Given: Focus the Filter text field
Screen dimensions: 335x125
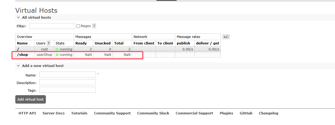Looking at the screenshot, I should tap(52, 26).
